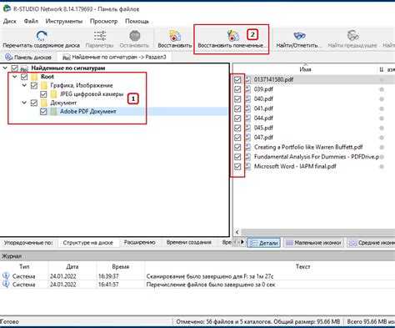Viewport: 395px width, 328px height.
Task: Open the Инструменты menu
Action: [64, 21]
